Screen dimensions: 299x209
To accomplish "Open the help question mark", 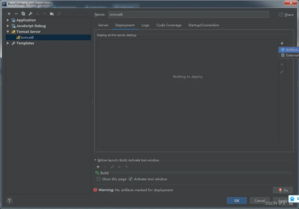I will point(9,201).
